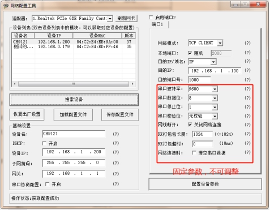The height and width of the screenshot is (210, 270).
Task: Click 保存配置文件 button
Action: pyautogui.click(x=120, y=114)
